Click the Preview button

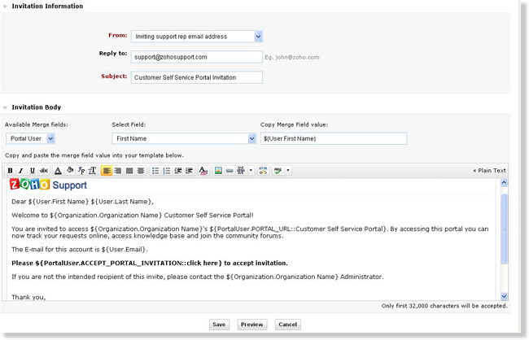coord(252,324)
